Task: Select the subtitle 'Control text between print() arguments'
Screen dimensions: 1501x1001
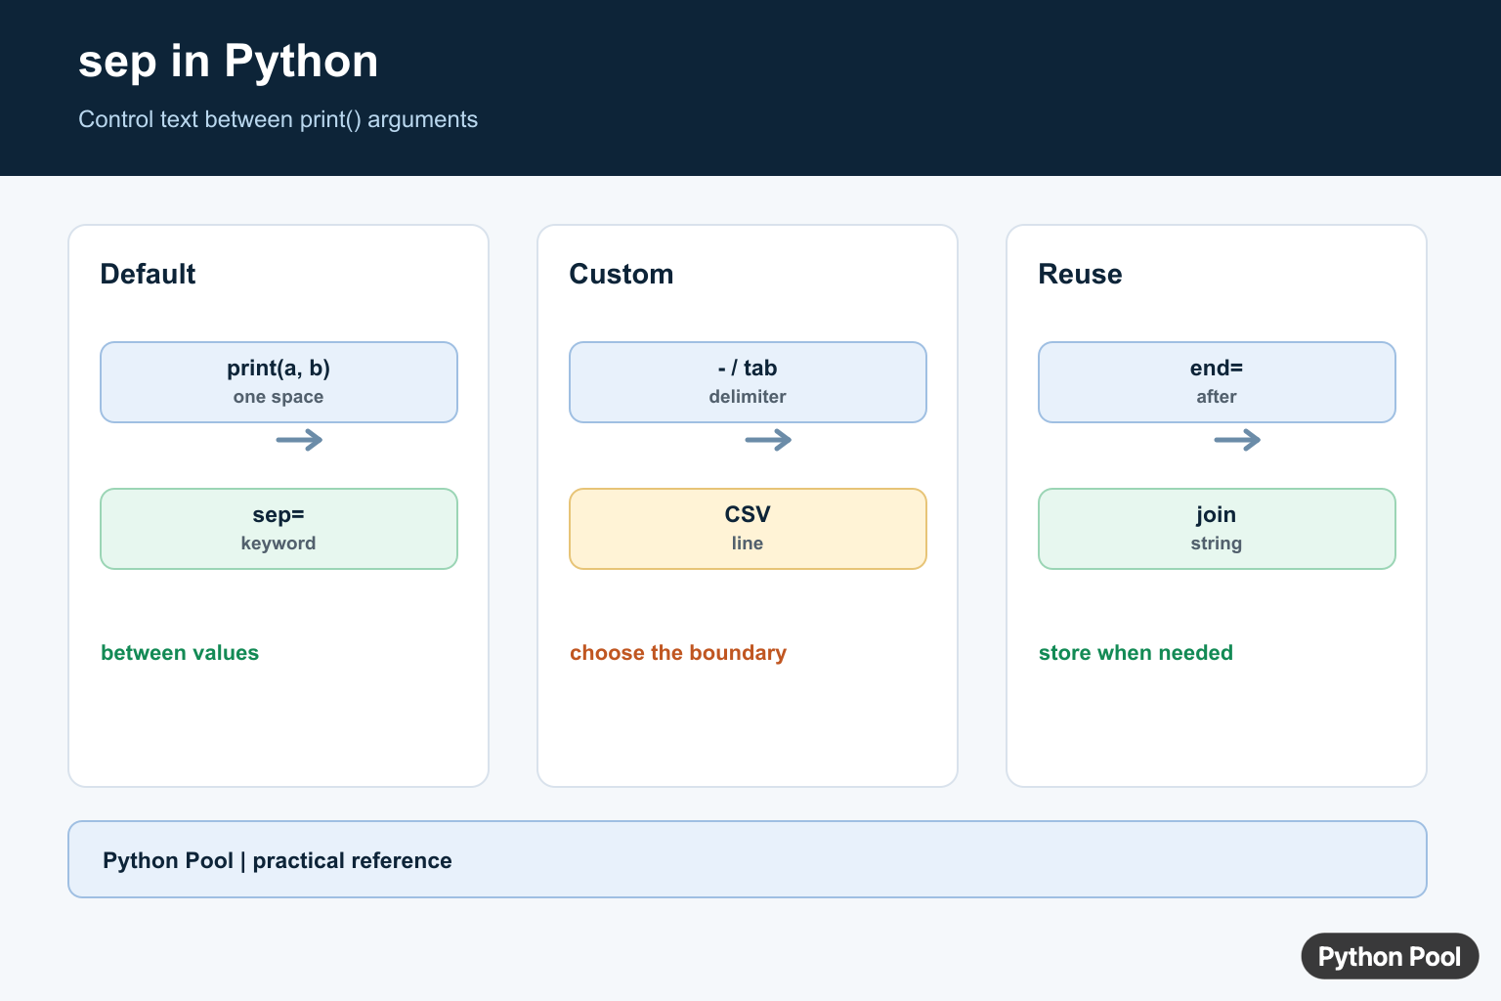Action: pyautogui.click(x=278, y=119)
